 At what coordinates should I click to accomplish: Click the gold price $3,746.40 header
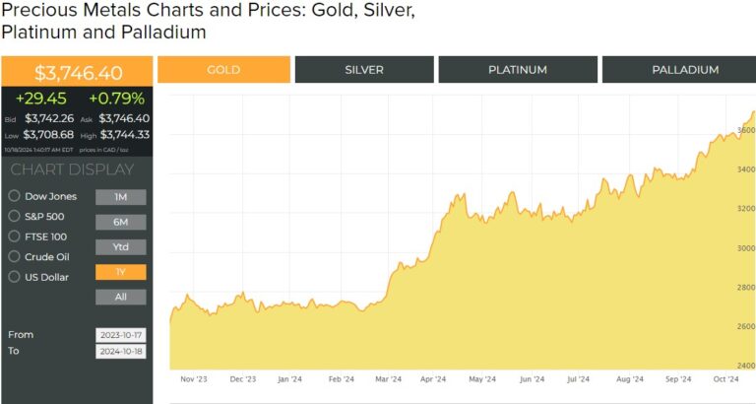77,72
